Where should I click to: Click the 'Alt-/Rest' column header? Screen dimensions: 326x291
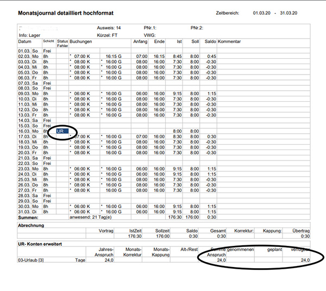click(189, 249)
